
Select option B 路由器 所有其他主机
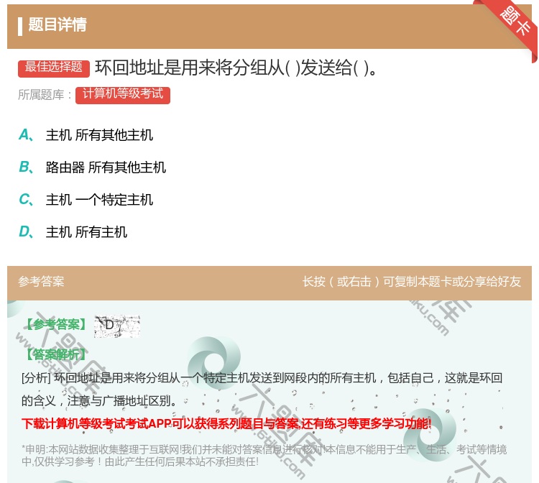tap(106, 167)
